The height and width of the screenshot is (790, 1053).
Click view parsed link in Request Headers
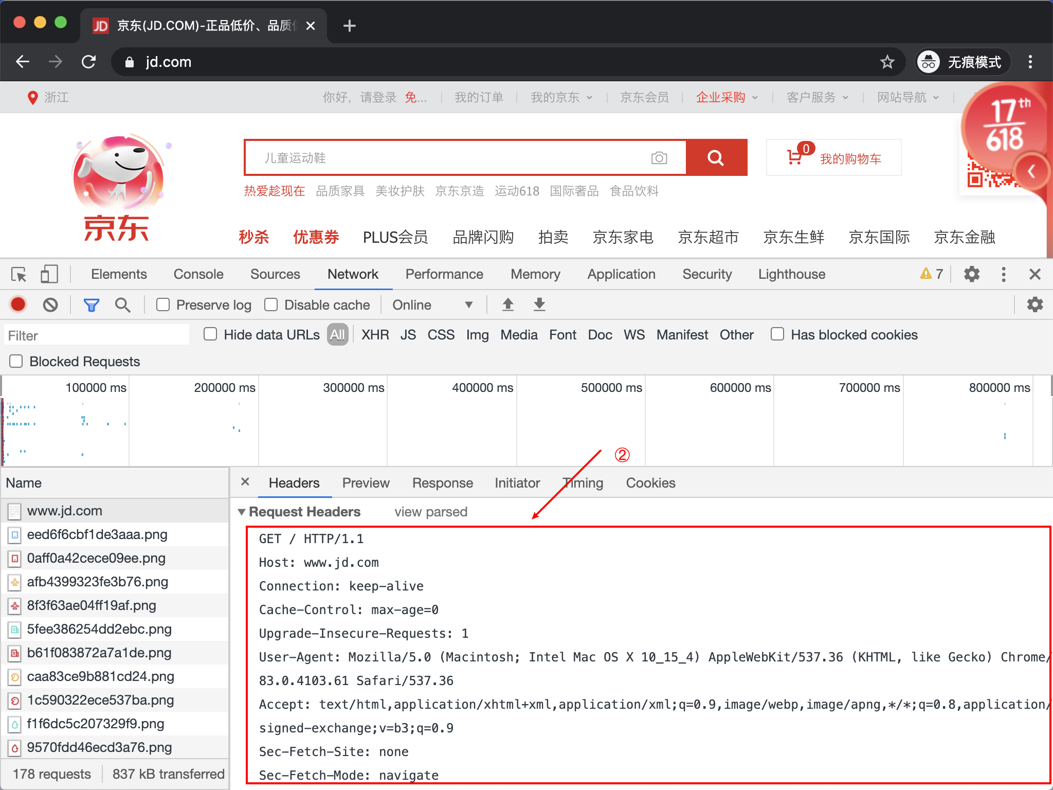coord(429,510)
